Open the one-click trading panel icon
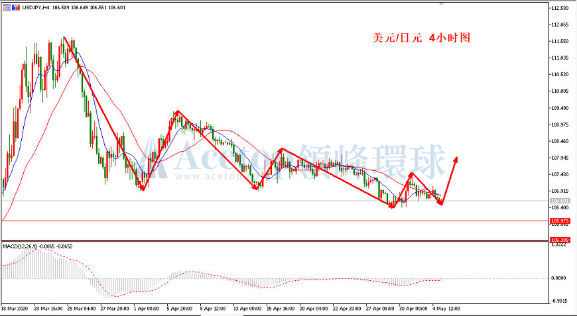577x316 pixels. pyautogui.click(x=7, y=7)
